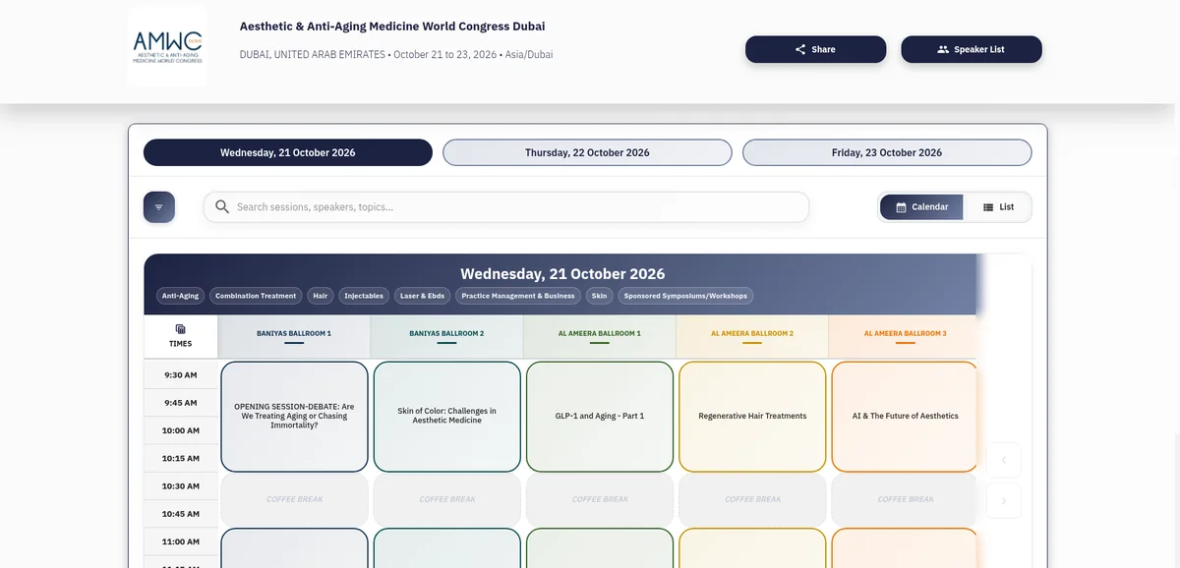Filter by Practice Management & Business tag
Image resolution: width=1180 pixels, height=568 pixels.
click(517, 296)
